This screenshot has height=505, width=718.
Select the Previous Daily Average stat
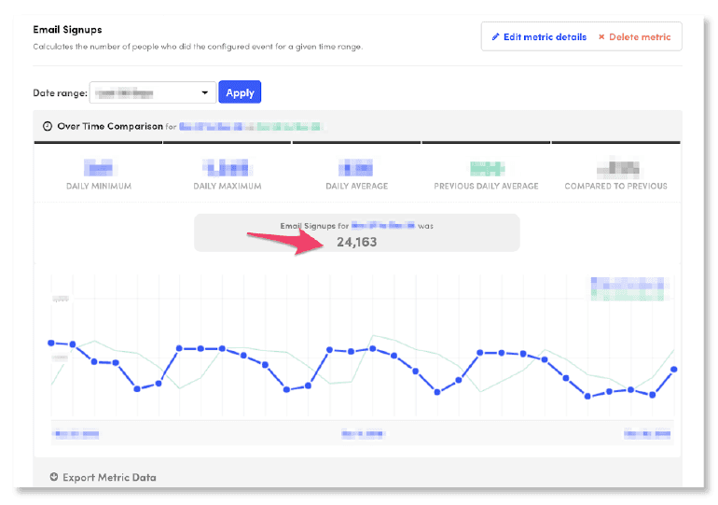point(486,175)
